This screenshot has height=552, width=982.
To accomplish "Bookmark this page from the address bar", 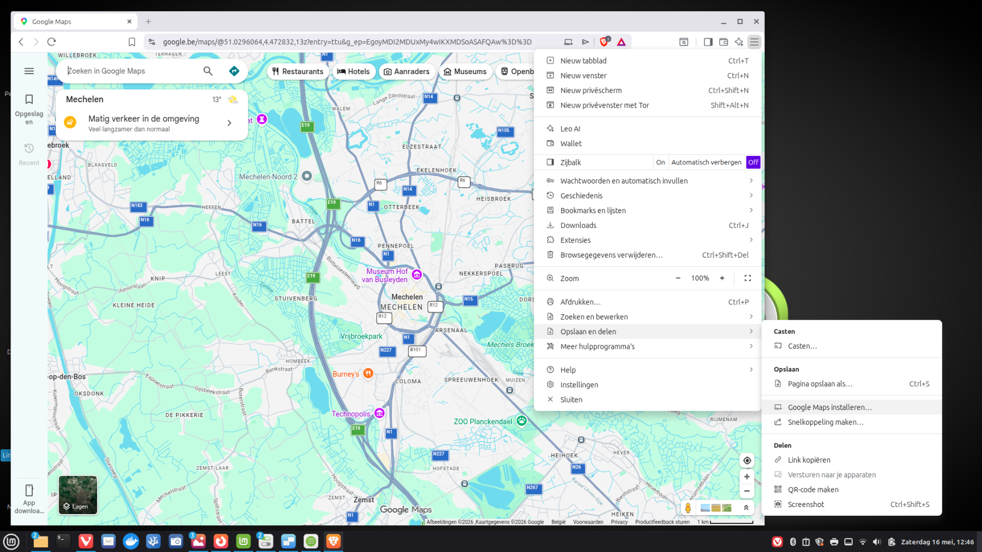I will tap(132, 42).
